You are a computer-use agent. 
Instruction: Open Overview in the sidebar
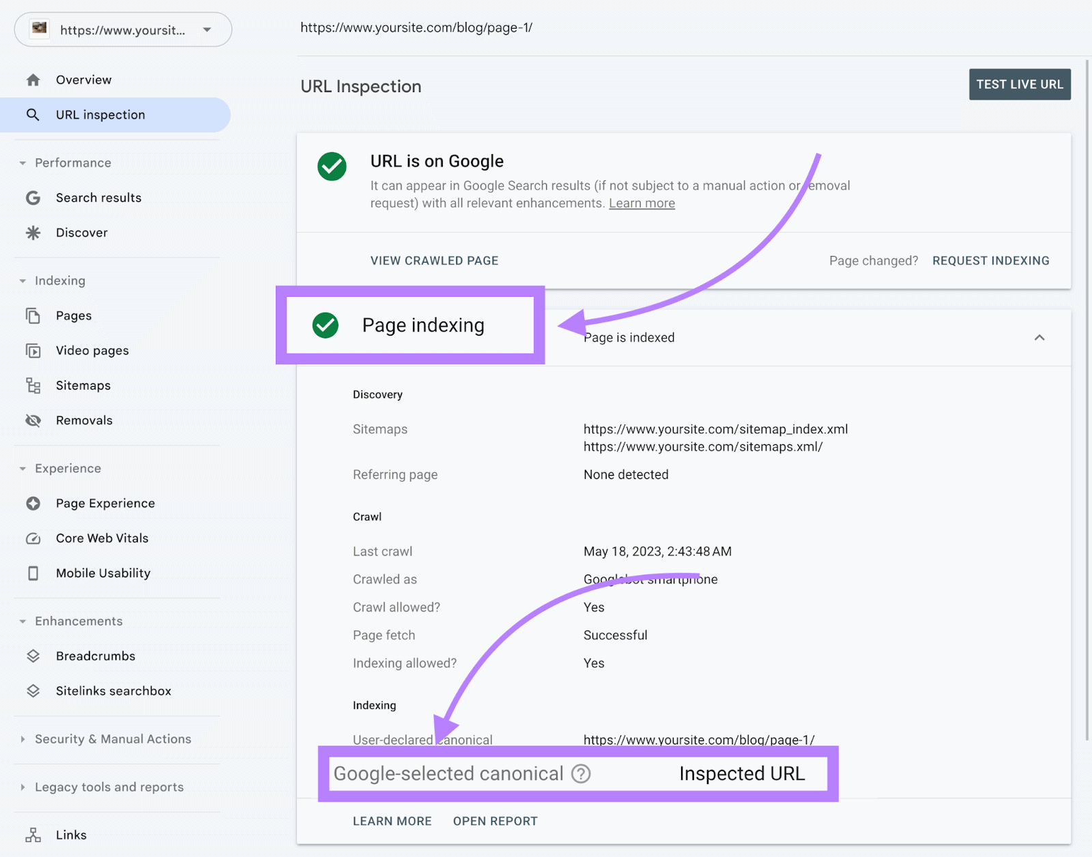pos(116,80)
